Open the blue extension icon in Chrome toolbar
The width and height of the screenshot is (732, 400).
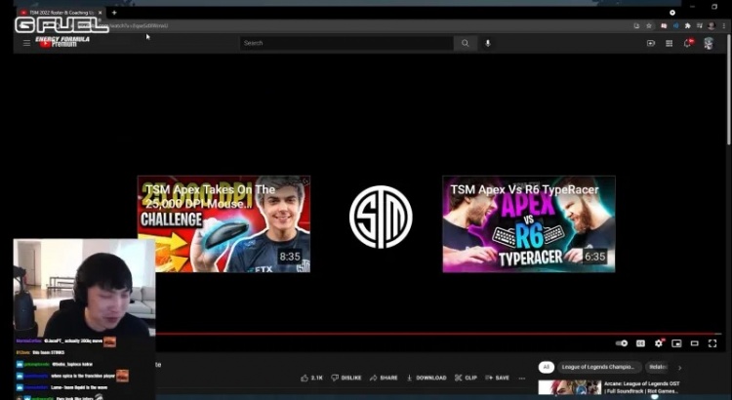(675, 26)
